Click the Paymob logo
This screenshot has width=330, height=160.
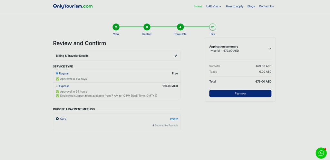[174, 119]
